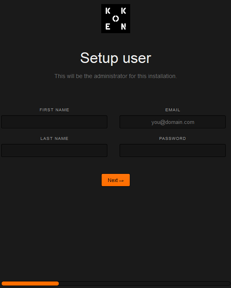Click the Koken logo at the top
The height and width of the screenshot is (288, 231).
point(115,18)
